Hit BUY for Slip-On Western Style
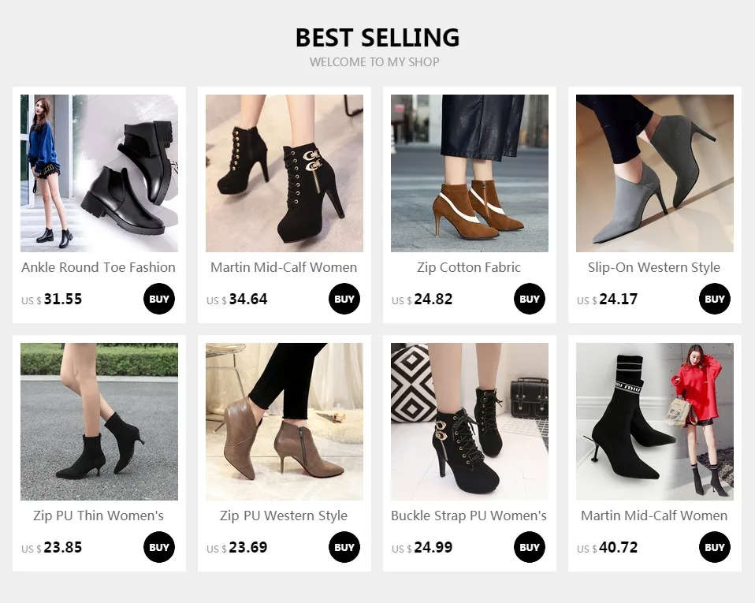Image resolution: width=755 pixels, height=603 pixels. [x=715, y=300]
